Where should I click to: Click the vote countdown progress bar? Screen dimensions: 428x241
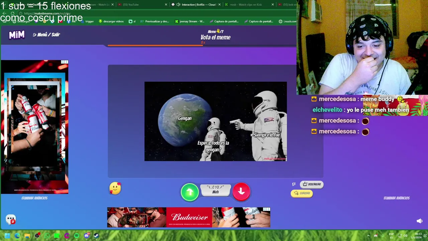[202, 46]
